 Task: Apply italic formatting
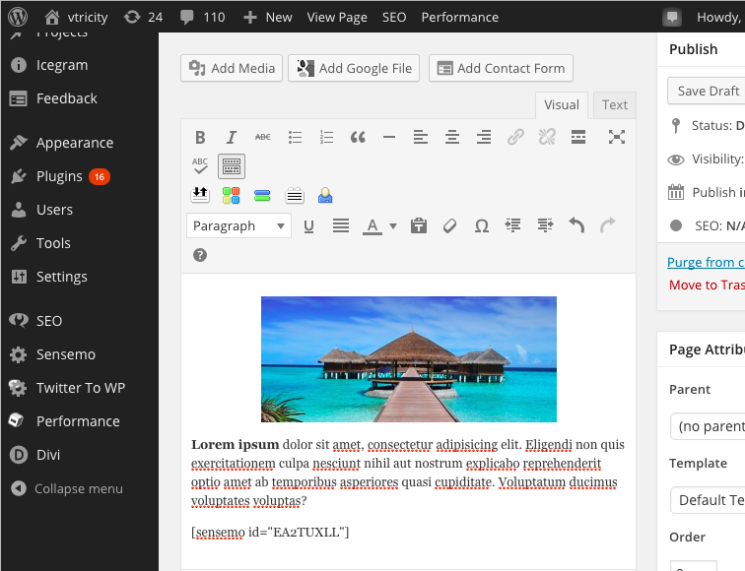(232, 138)
